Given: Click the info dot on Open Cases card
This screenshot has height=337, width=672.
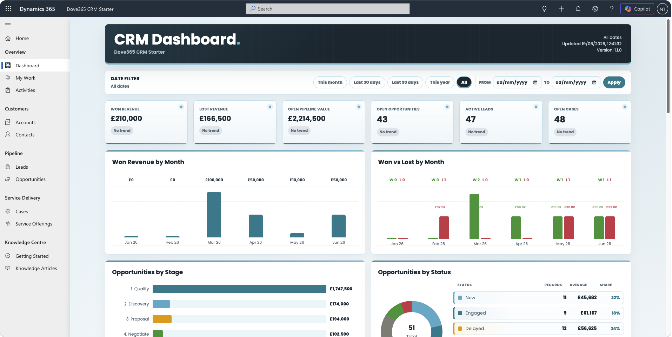Looking at the screenshot, I should [625, 107].
